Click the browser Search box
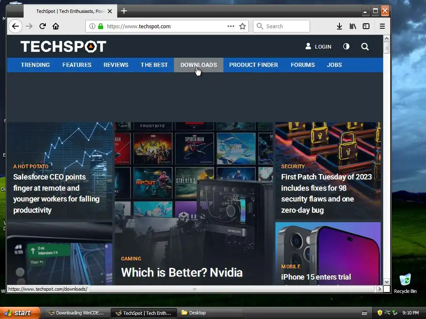Image resolution: width=426 pixels, height=319 pixels. point(282,26)
